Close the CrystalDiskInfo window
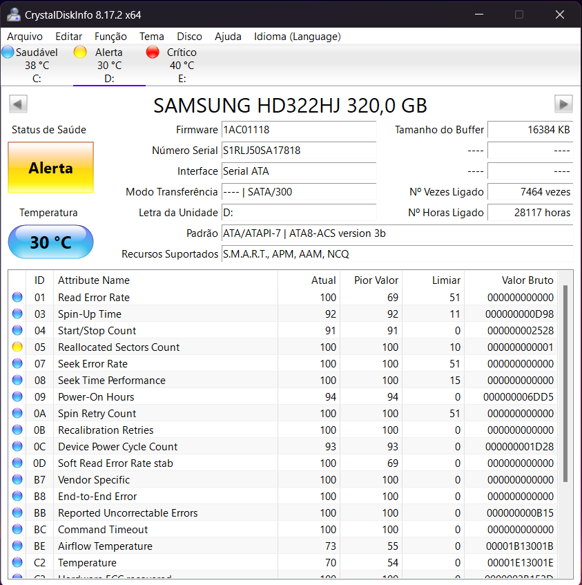Viewport: 582px width, 585px height. pyautogui.click(x=560, y=15)
